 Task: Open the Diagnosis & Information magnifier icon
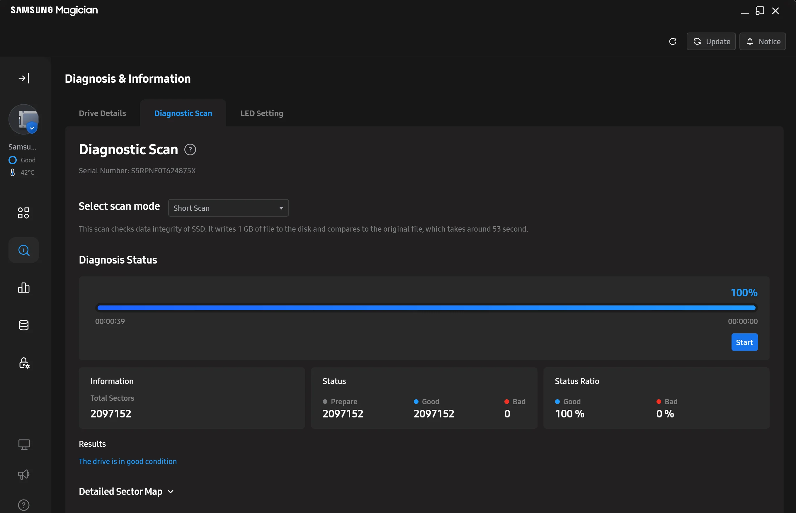click(x=24, y=250)
